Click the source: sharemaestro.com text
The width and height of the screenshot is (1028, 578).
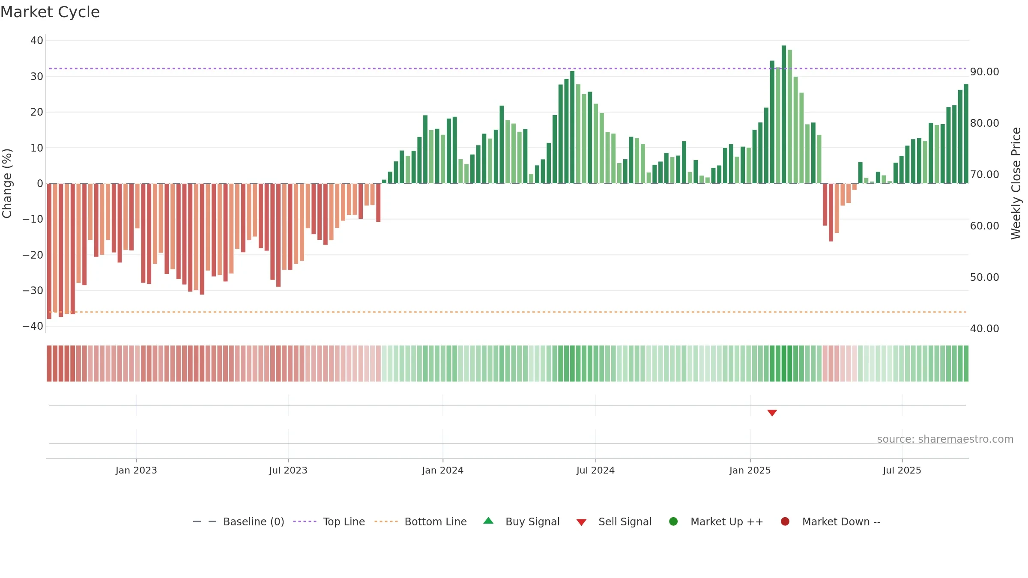coord(945,439)
